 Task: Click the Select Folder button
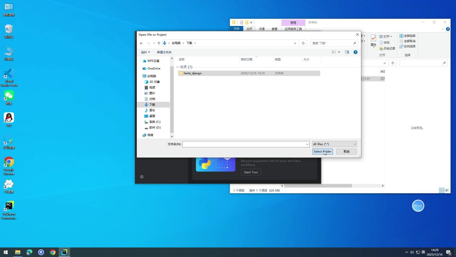coord(322,151)
